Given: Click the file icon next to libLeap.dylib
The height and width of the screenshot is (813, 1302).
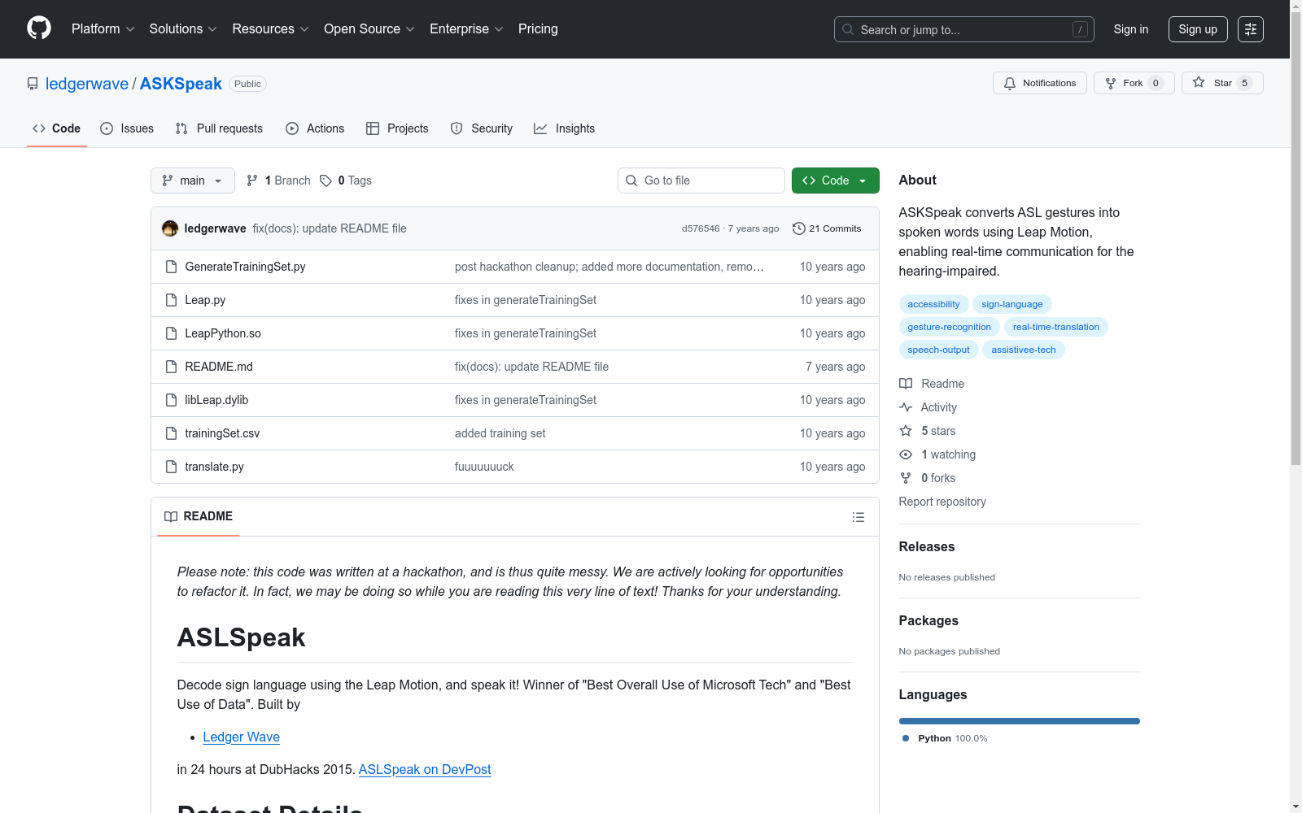Looking at the screenshot, I should click(x=171, y=400).
